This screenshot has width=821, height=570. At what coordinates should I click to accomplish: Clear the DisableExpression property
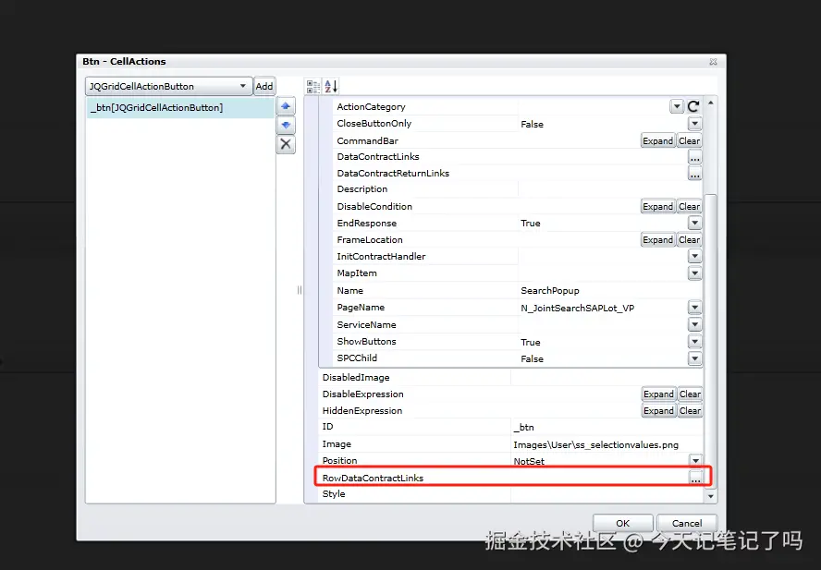click(x=690, y=394)
